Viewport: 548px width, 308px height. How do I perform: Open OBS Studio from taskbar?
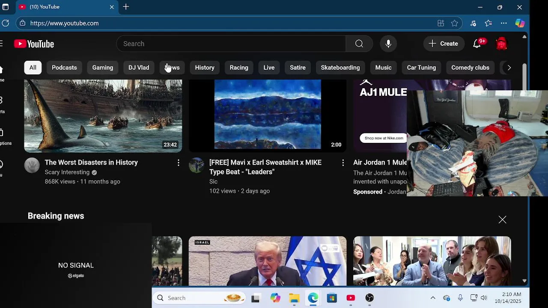click(369, 298)
